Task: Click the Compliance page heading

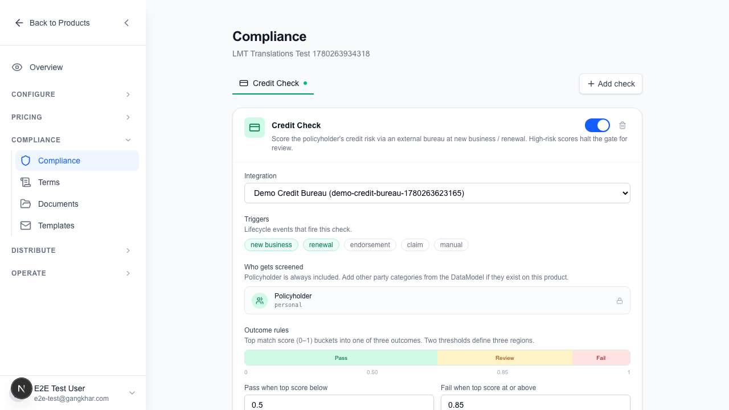Action: click(x=269, y=36)
